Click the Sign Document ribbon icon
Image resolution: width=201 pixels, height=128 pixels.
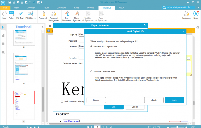[66, 16]
